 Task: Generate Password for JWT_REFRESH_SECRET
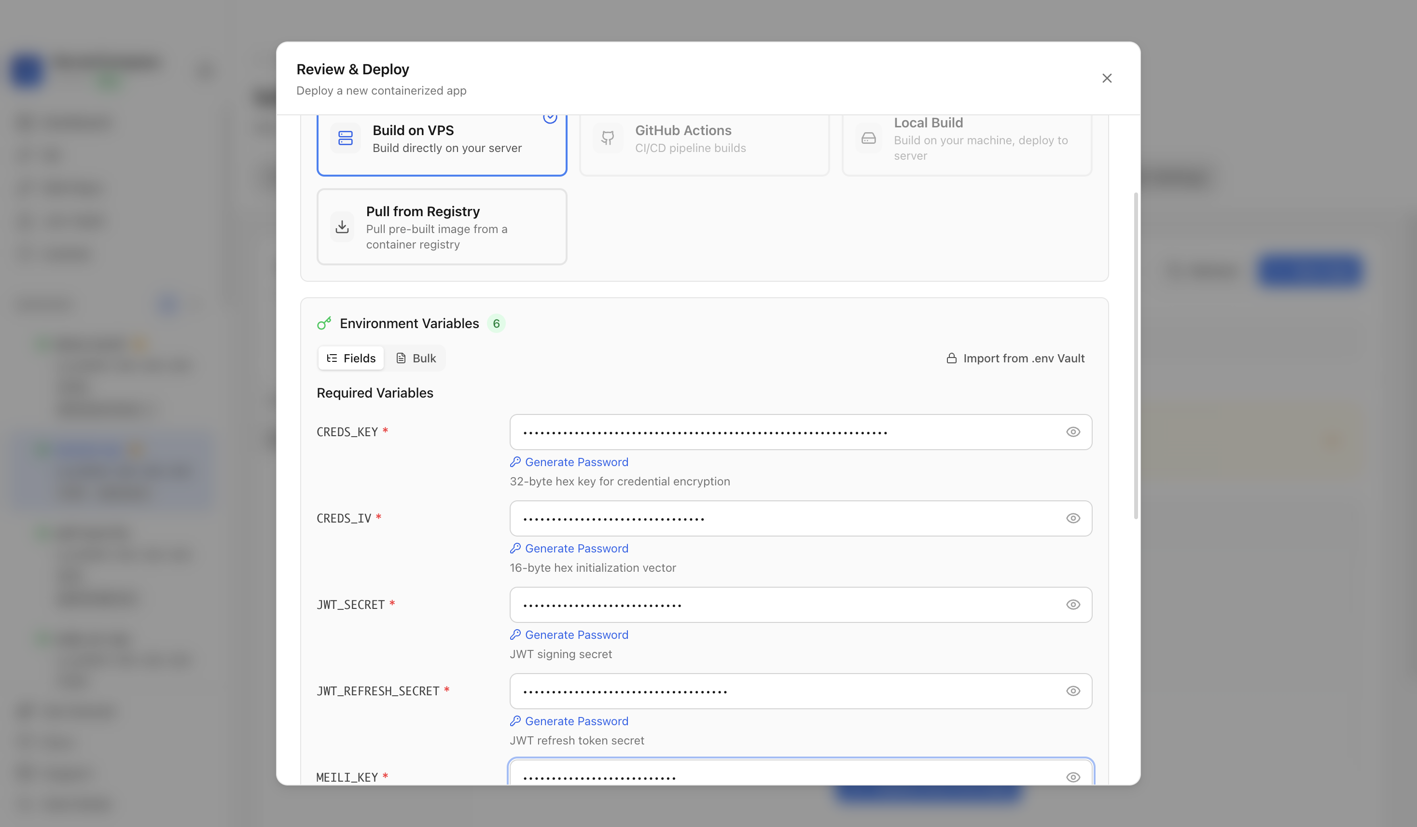569,721
